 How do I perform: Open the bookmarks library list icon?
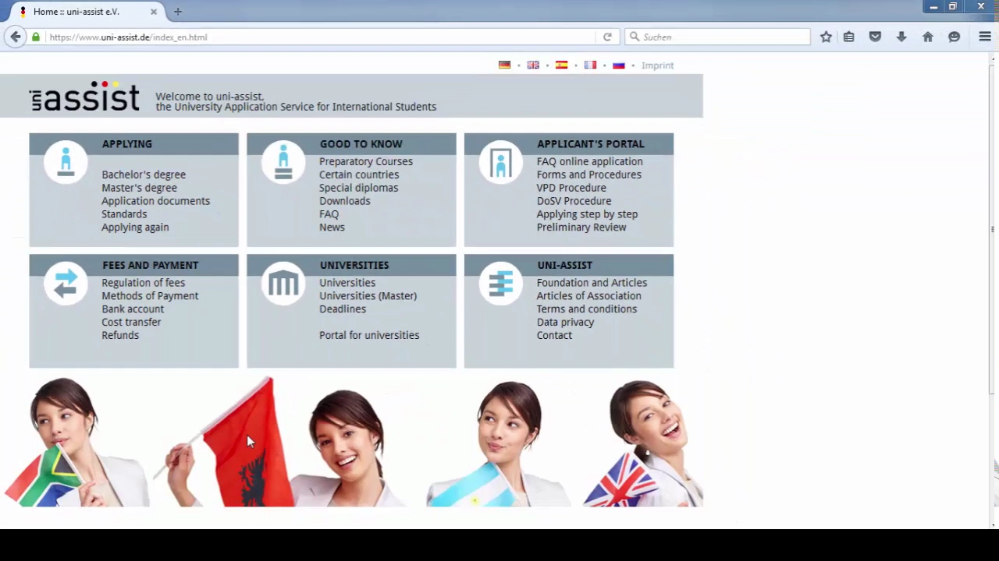[849, 37]
